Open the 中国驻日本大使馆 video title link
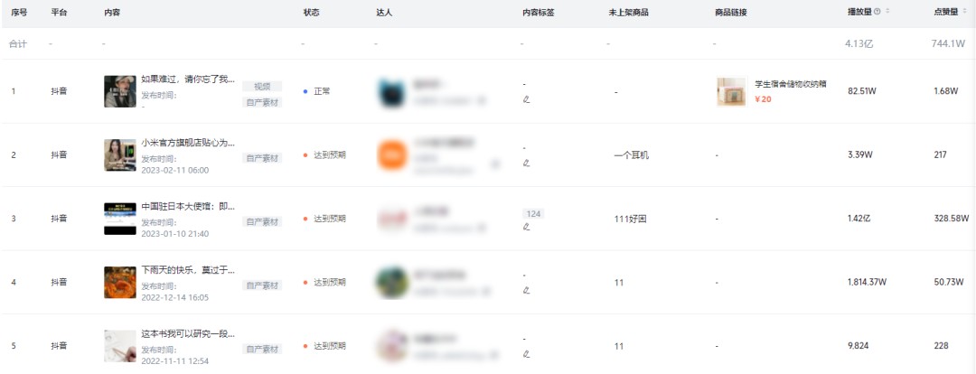 pyautogui.click(x=188, y=207)
